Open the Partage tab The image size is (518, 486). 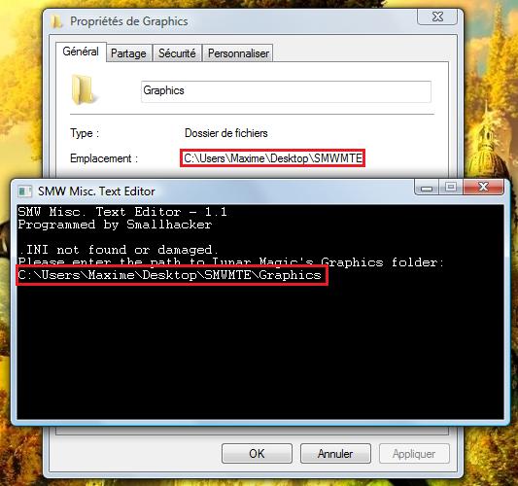click(x=128, y=53)
